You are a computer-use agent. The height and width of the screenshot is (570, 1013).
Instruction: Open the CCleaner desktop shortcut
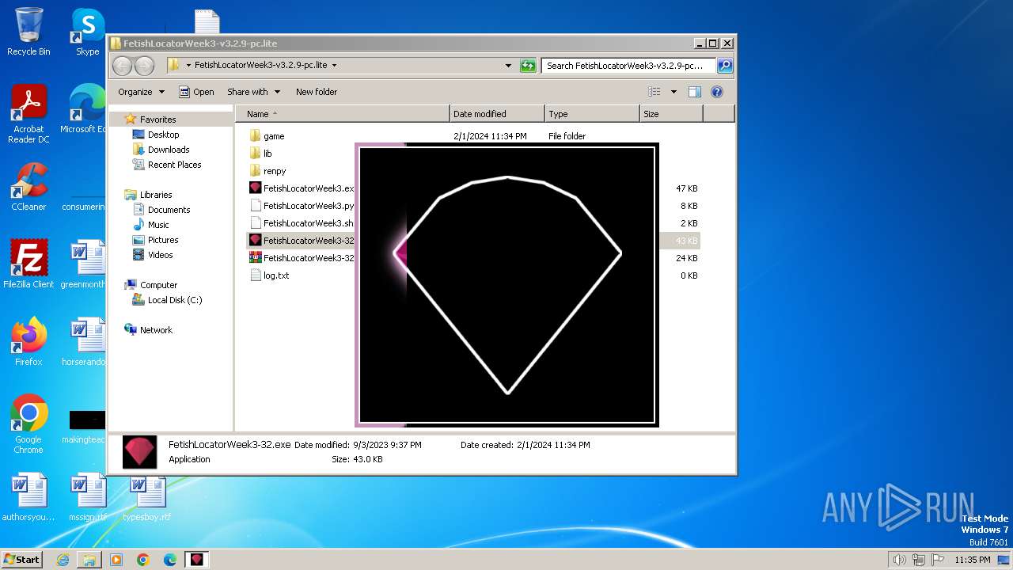[x=28, y=187]
